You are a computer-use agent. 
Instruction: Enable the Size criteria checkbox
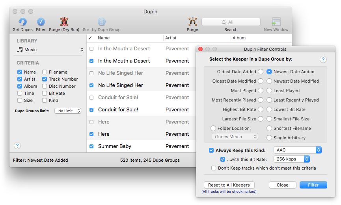[20, 100]
